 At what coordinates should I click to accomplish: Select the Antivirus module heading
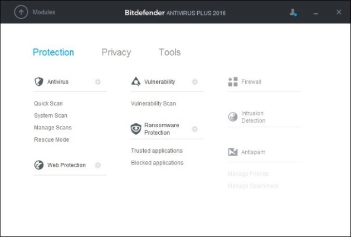(58, 82)
